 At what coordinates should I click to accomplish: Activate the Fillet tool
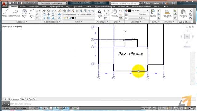pos(53,14)
